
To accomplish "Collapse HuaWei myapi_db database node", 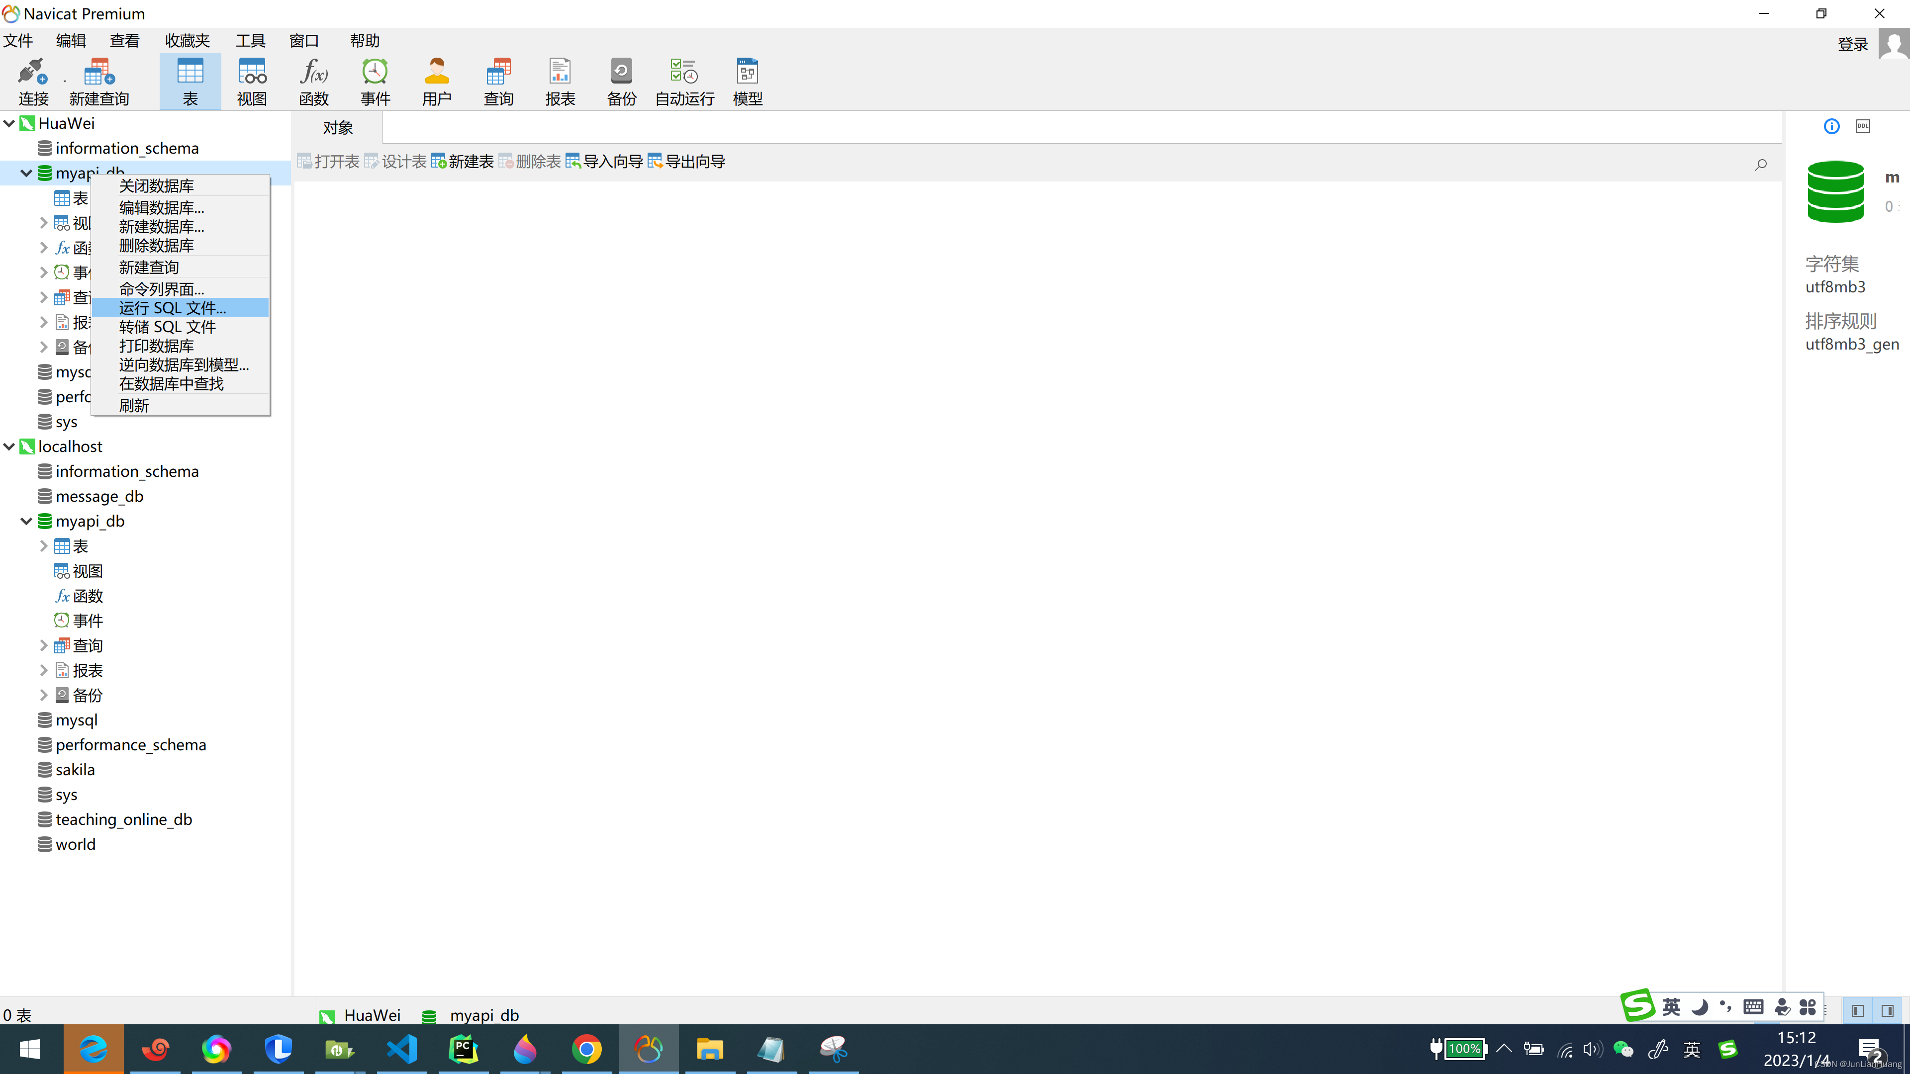I will (x=27, y=173).
